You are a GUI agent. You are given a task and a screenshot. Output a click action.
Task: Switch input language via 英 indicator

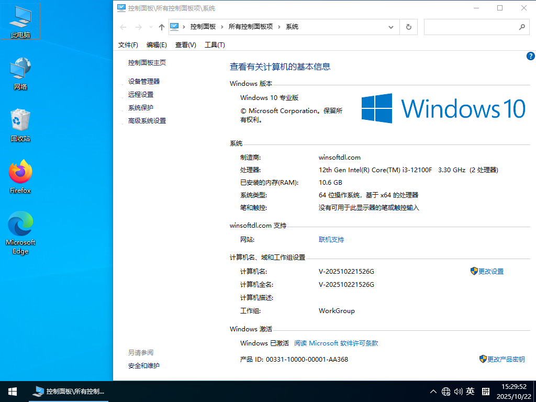click(471, 391)
